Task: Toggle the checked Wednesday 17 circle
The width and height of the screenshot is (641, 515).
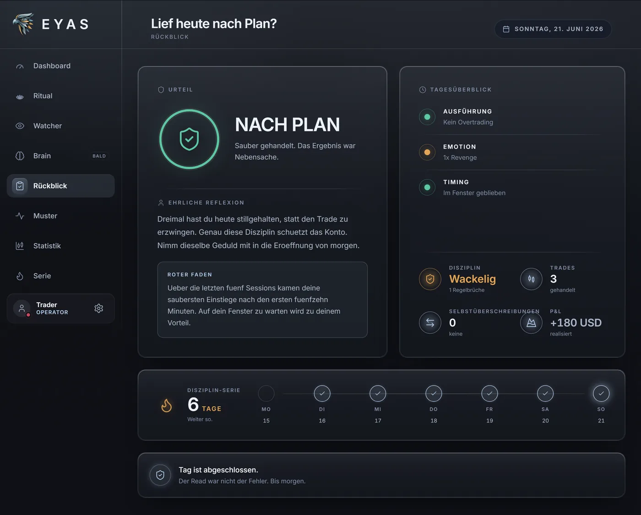Action: [378, 393]
